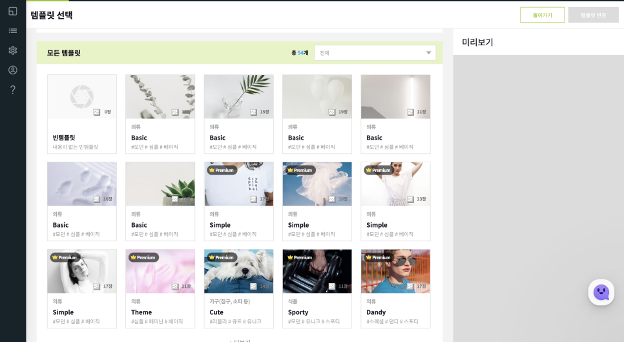Click image count icon on balloons Basic card
624x342 pixels.
click(x=332, y=112)
